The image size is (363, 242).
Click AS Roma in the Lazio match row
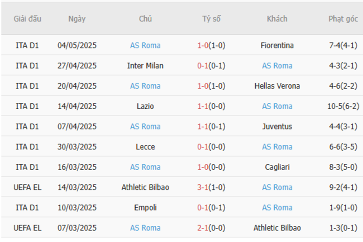point(277,106)
